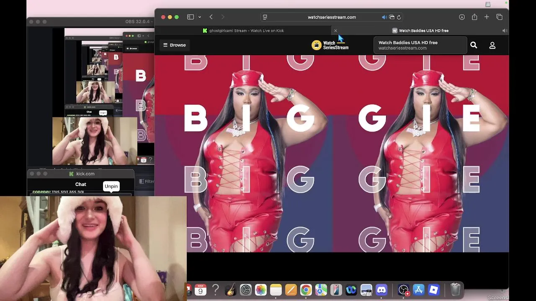Open Photos from the dock
The image size is (536, 301).
pos(261,290)
